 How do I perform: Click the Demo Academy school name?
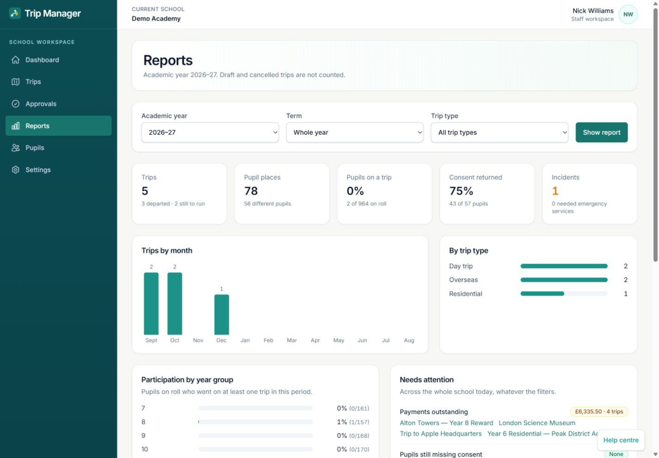[156, 19]
